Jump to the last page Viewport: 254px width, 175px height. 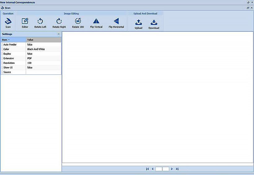pos(177,169)
